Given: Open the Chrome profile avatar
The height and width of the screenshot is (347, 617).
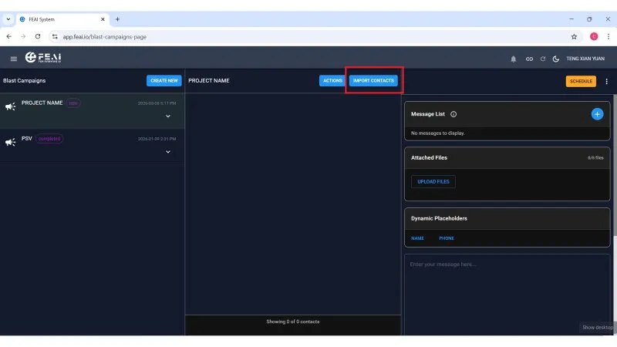Looking at the screenshot, I should 594,36.
